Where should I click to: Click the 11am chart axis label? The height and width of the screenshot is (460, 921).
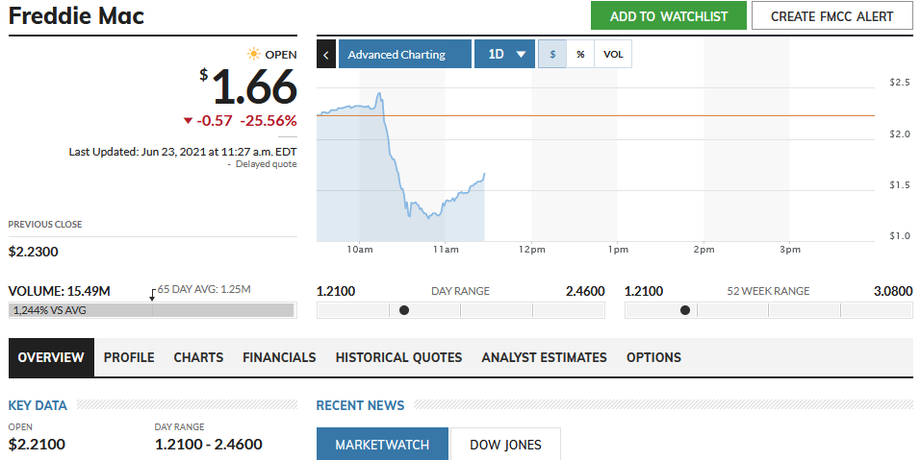tap(446, 250)
